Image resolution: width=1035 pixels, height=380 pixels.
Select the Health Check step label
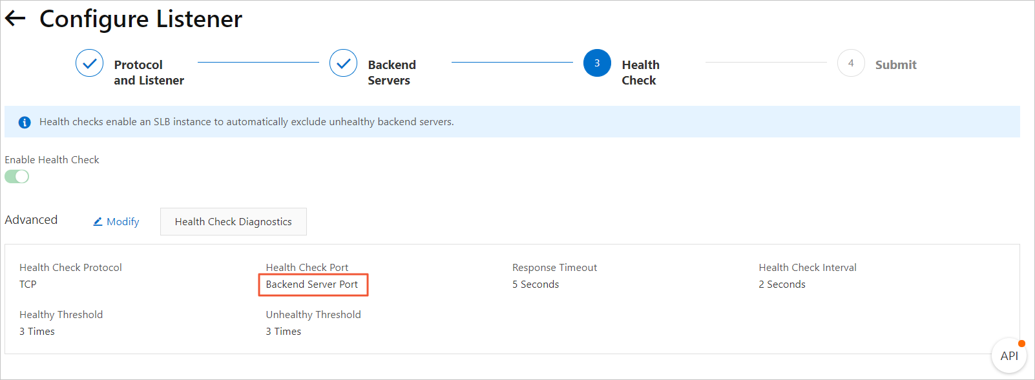coord(640,72)
